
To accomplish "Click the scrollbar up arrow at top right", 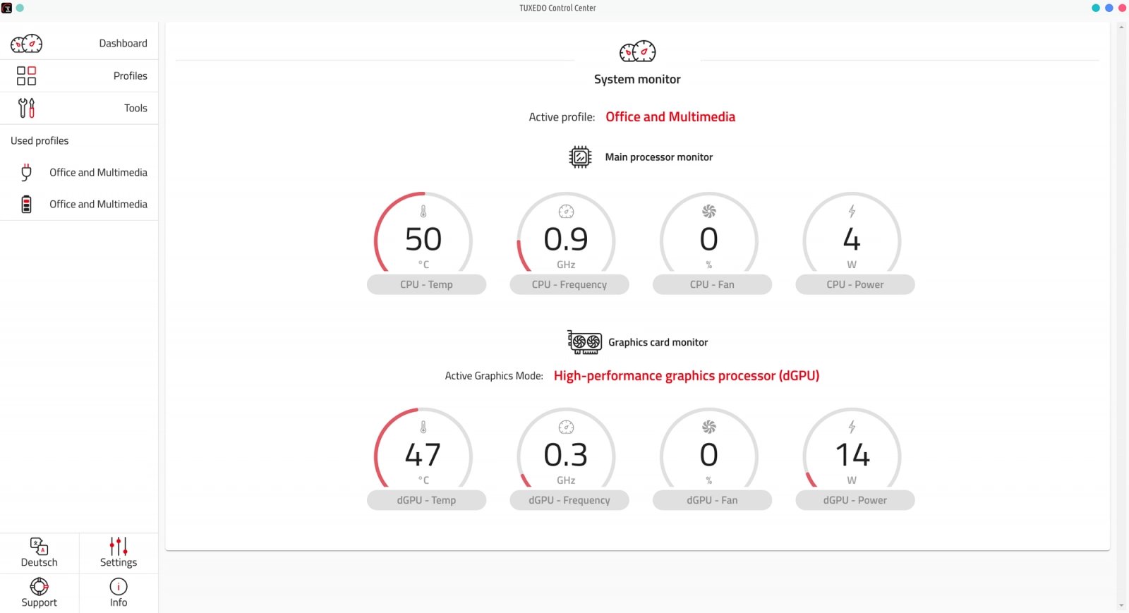I will (x=1121, y=28).
